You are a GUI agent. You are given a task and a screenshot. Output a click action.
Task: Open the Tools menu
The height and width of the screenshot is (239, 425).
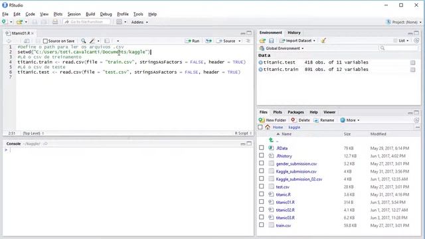(138, 14)
